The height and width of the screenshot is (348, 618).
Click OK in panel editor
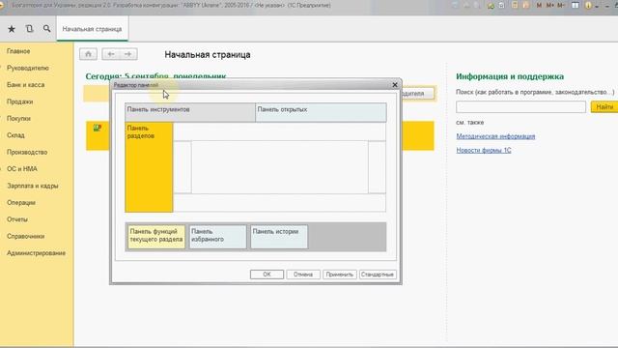(267, 275)
